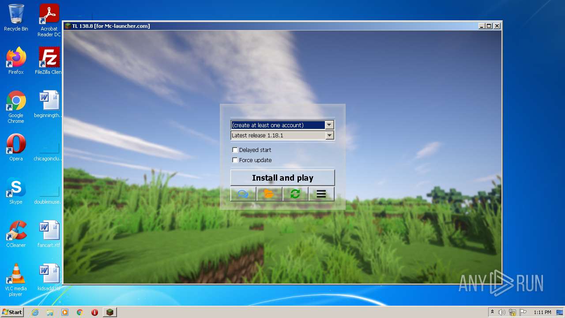Open the beginningth document on desktop
565x318 pixels.
click(x=49, y=104)
